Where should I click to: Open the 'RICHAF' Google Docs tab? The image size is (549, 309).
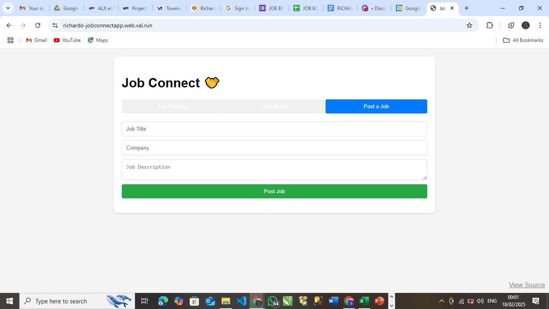[340, 8]
